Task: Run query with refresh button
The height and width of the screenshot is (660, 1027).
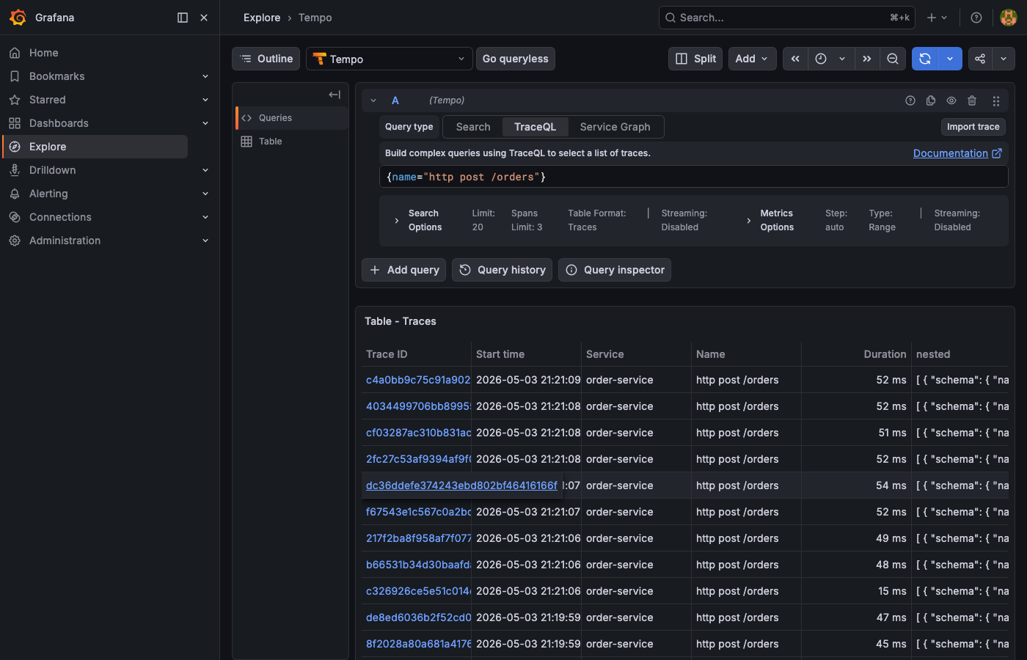Action: (x=925, y=59)
